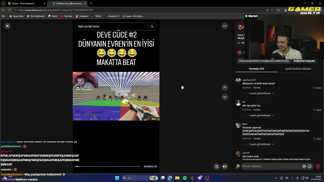
Task: Seek on the video progress bar
Action: pyautogui.click(x=108, y=167)
